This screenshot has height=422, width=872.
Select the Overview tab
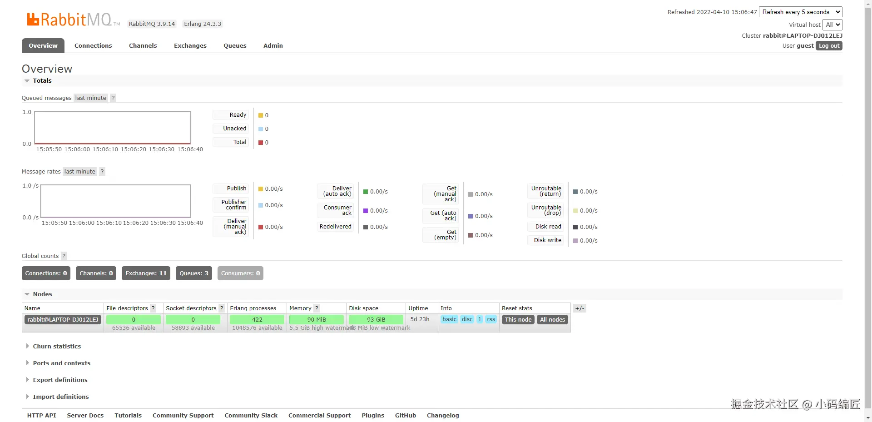point(43,46)
